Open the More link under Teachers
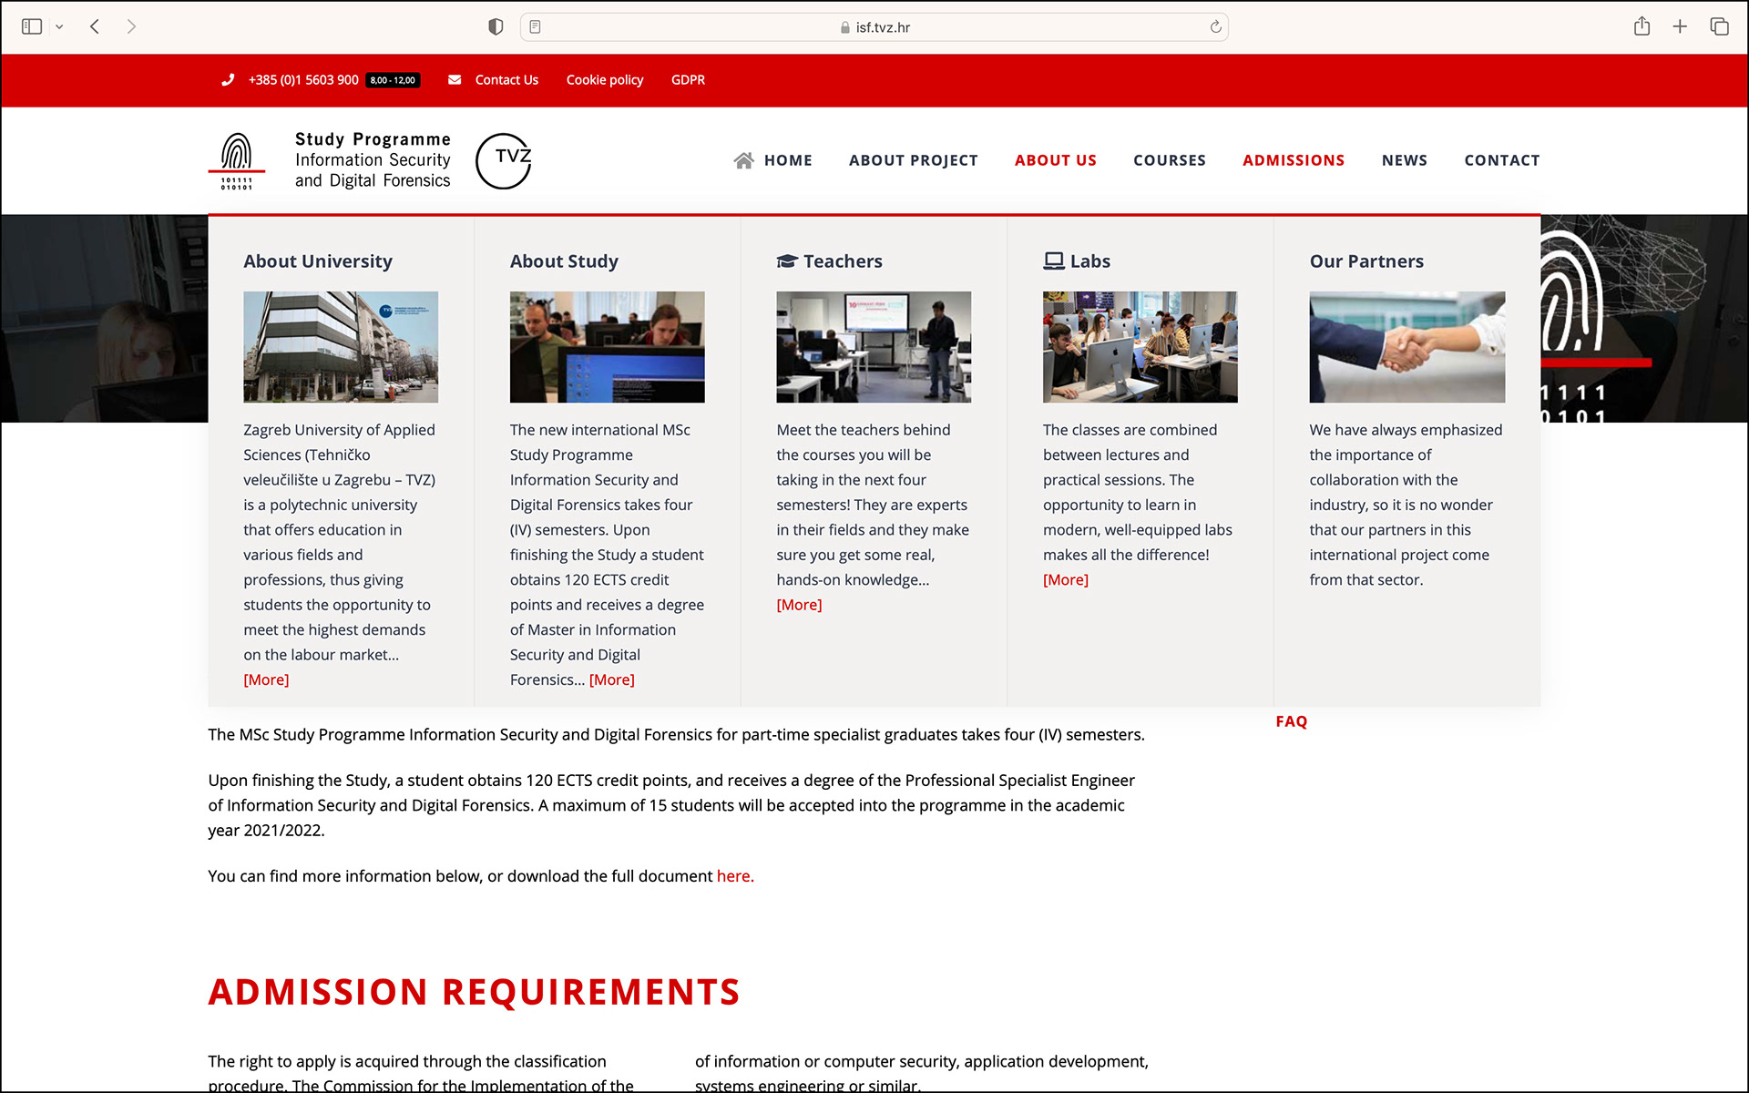1749x1093 pixels. (799, 605)
